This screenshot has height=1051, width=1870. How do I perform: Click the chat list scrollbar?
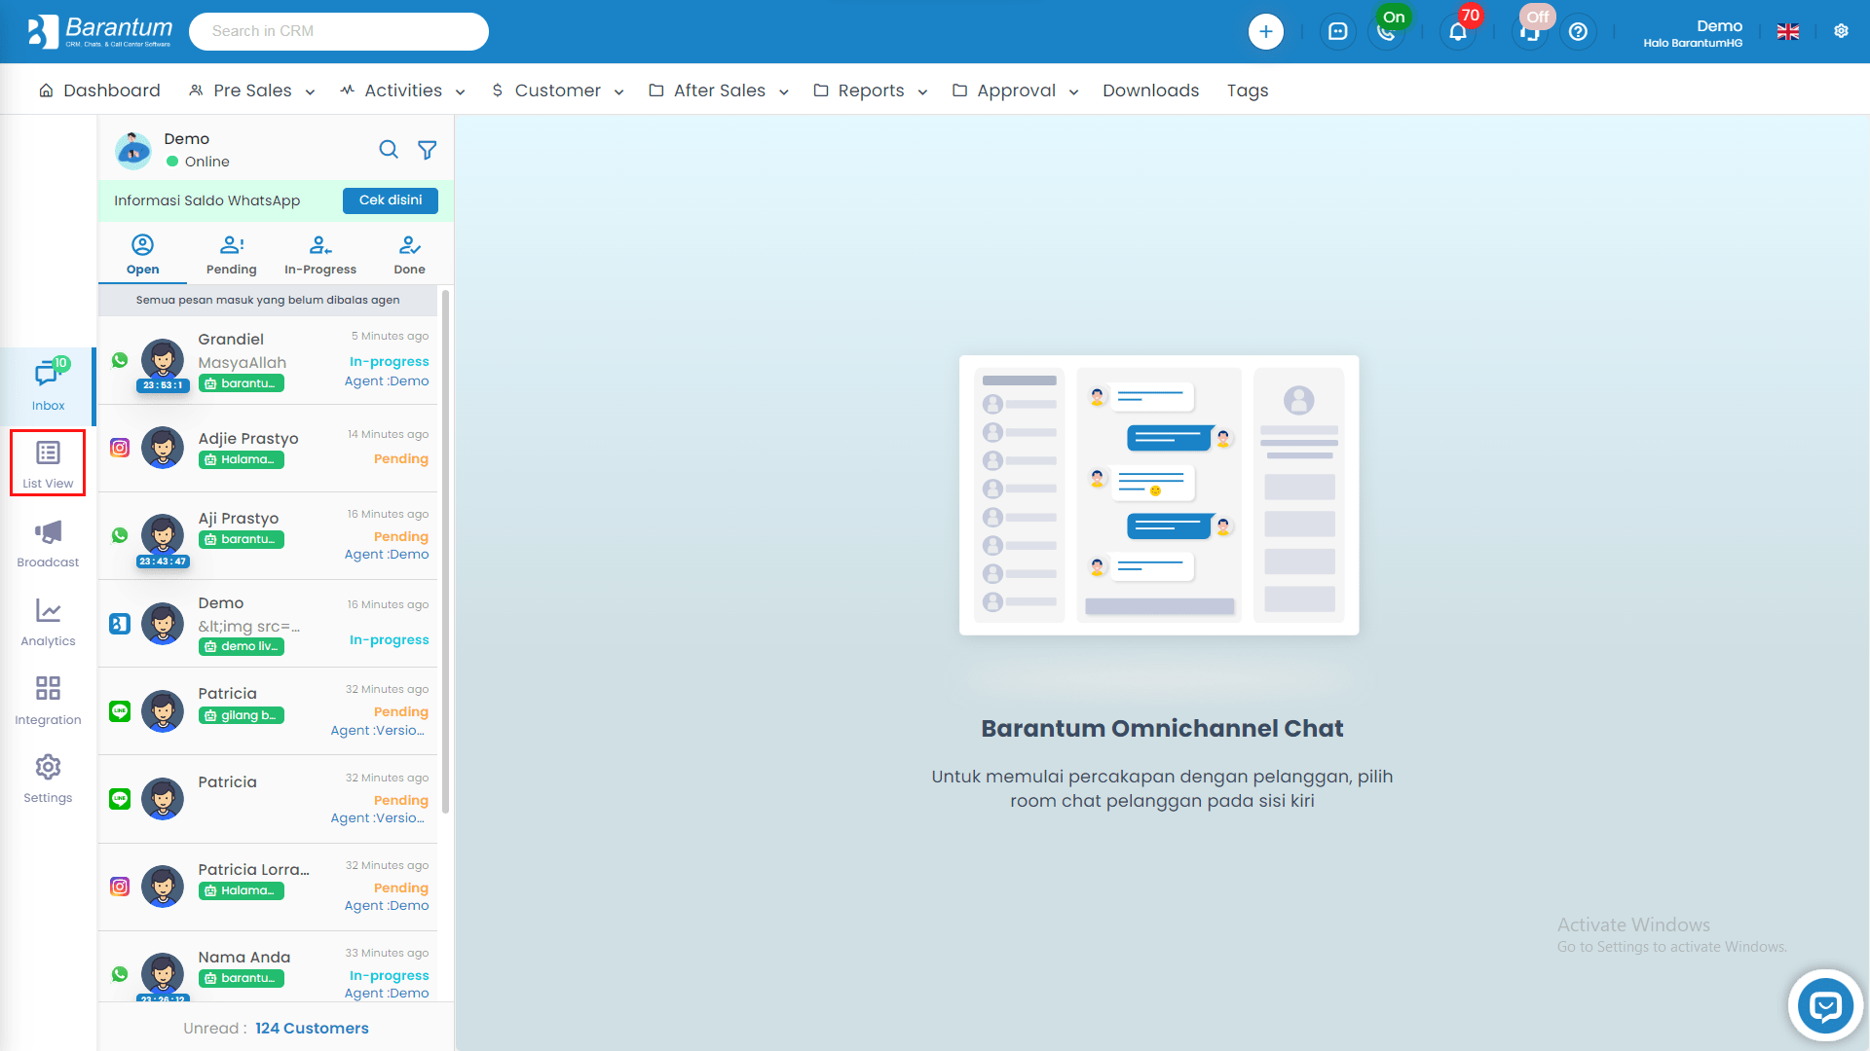tap(446, 550)
